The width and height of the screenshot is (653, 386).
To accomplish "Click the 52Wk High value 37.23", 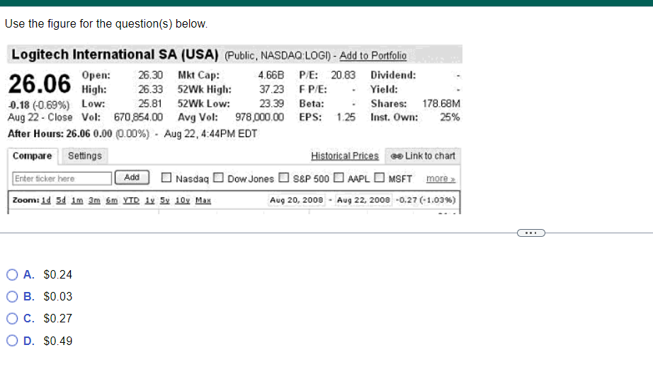I will coord(271,89).
